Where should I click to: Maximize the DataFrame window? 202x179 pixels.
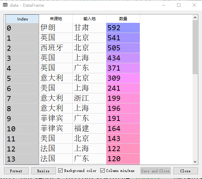click(x=179, y=5)
